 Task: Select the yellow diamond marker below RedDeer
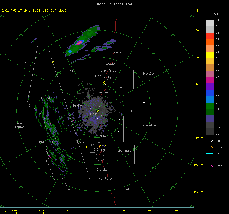105,83
